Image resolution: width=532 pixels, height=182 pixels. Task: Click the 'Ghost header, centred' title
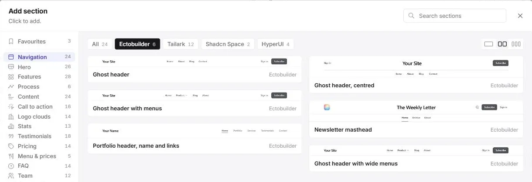coord(344,85)
